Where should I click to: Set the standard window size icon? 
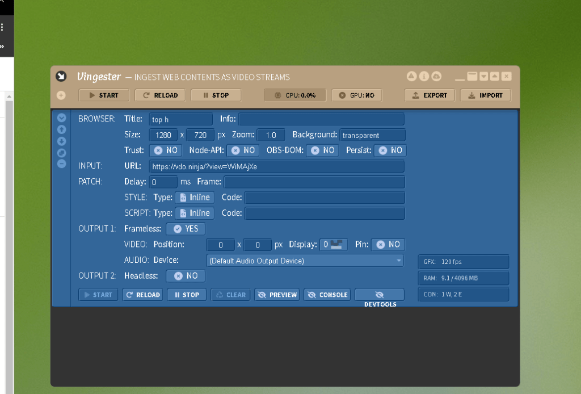(472, 76)
